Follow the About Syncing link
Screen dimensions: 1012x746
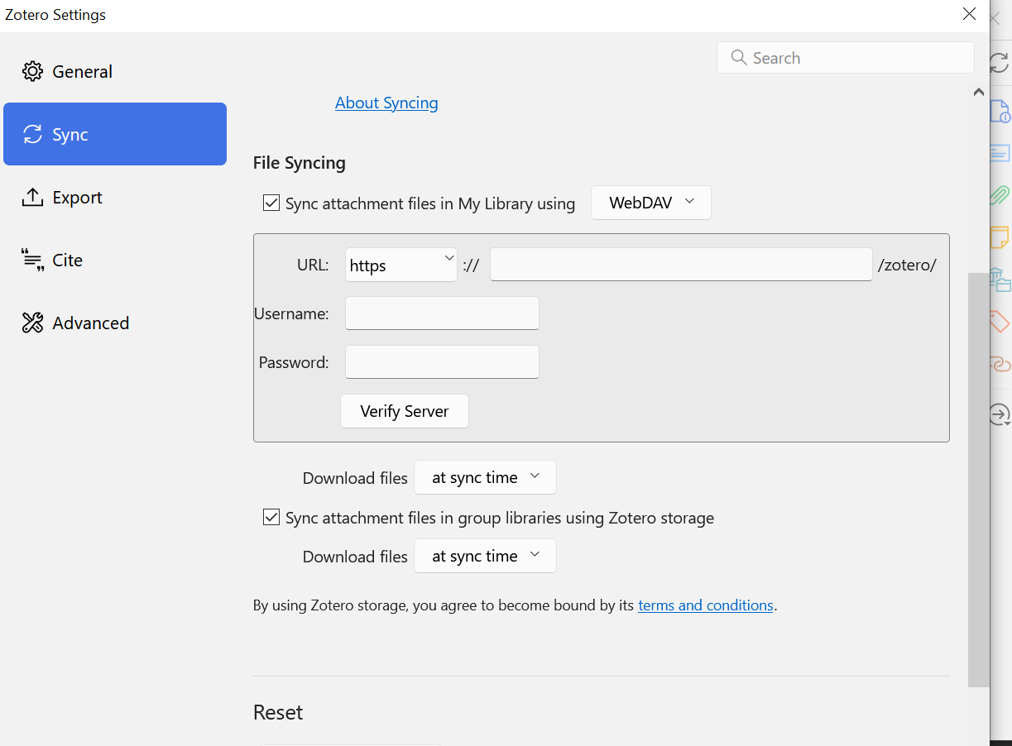386,103
